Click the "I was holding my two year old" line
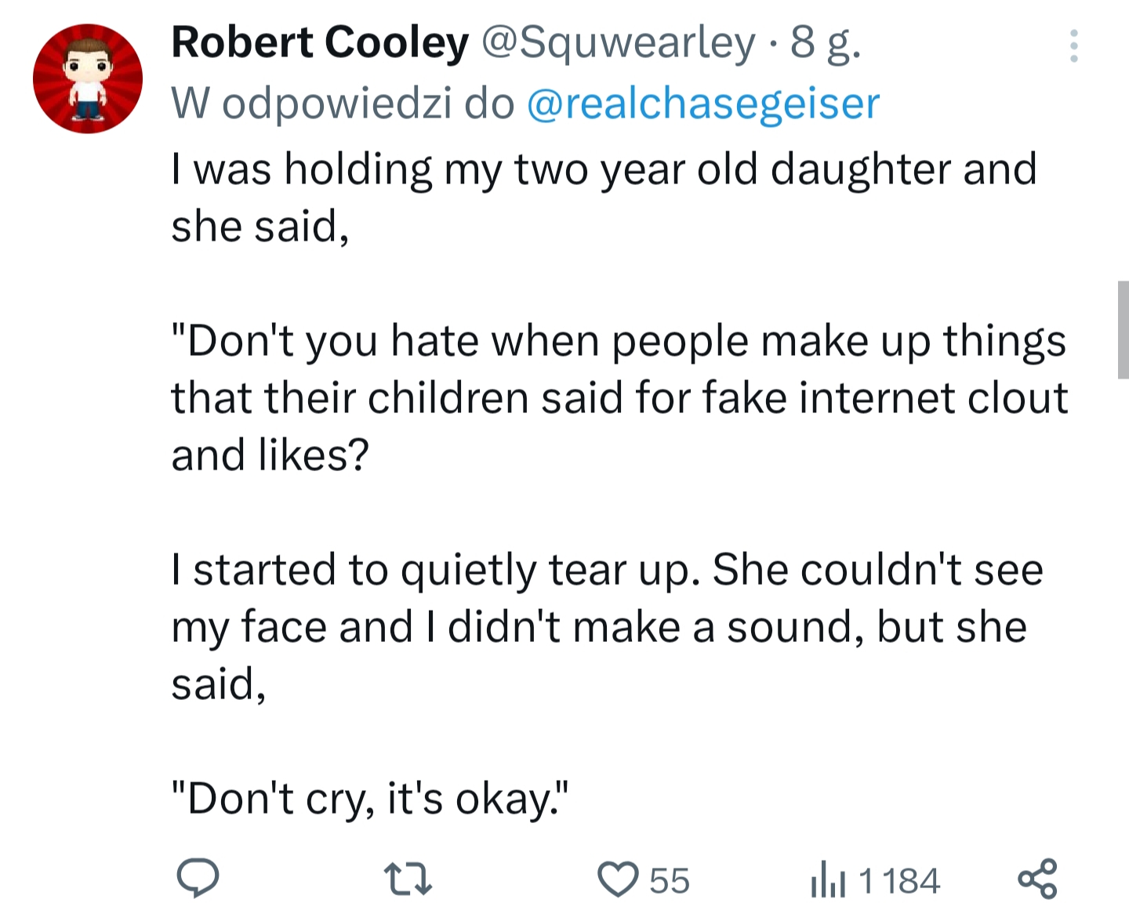Screen dimensions: 1129x921 tap(604, 169)
